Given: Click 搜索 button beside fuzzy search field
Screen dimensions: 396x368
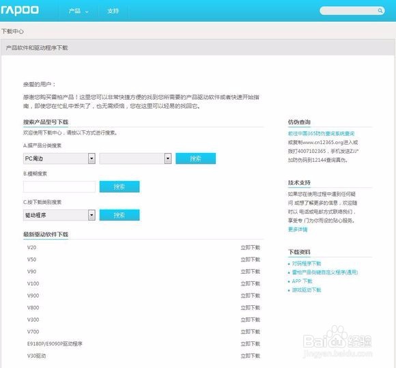Looking at the screenshot, I should click(x=119, y=186).
